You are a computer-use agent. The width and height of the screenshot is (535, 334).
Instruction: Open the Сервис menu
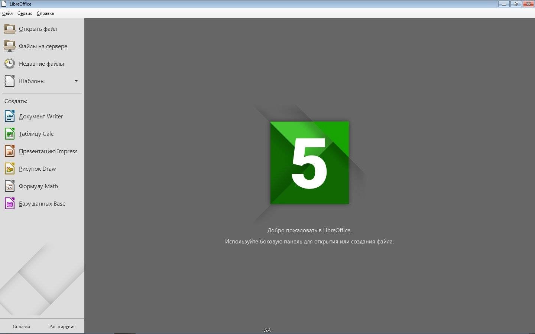pyautogui.click(x=25, y=13)
